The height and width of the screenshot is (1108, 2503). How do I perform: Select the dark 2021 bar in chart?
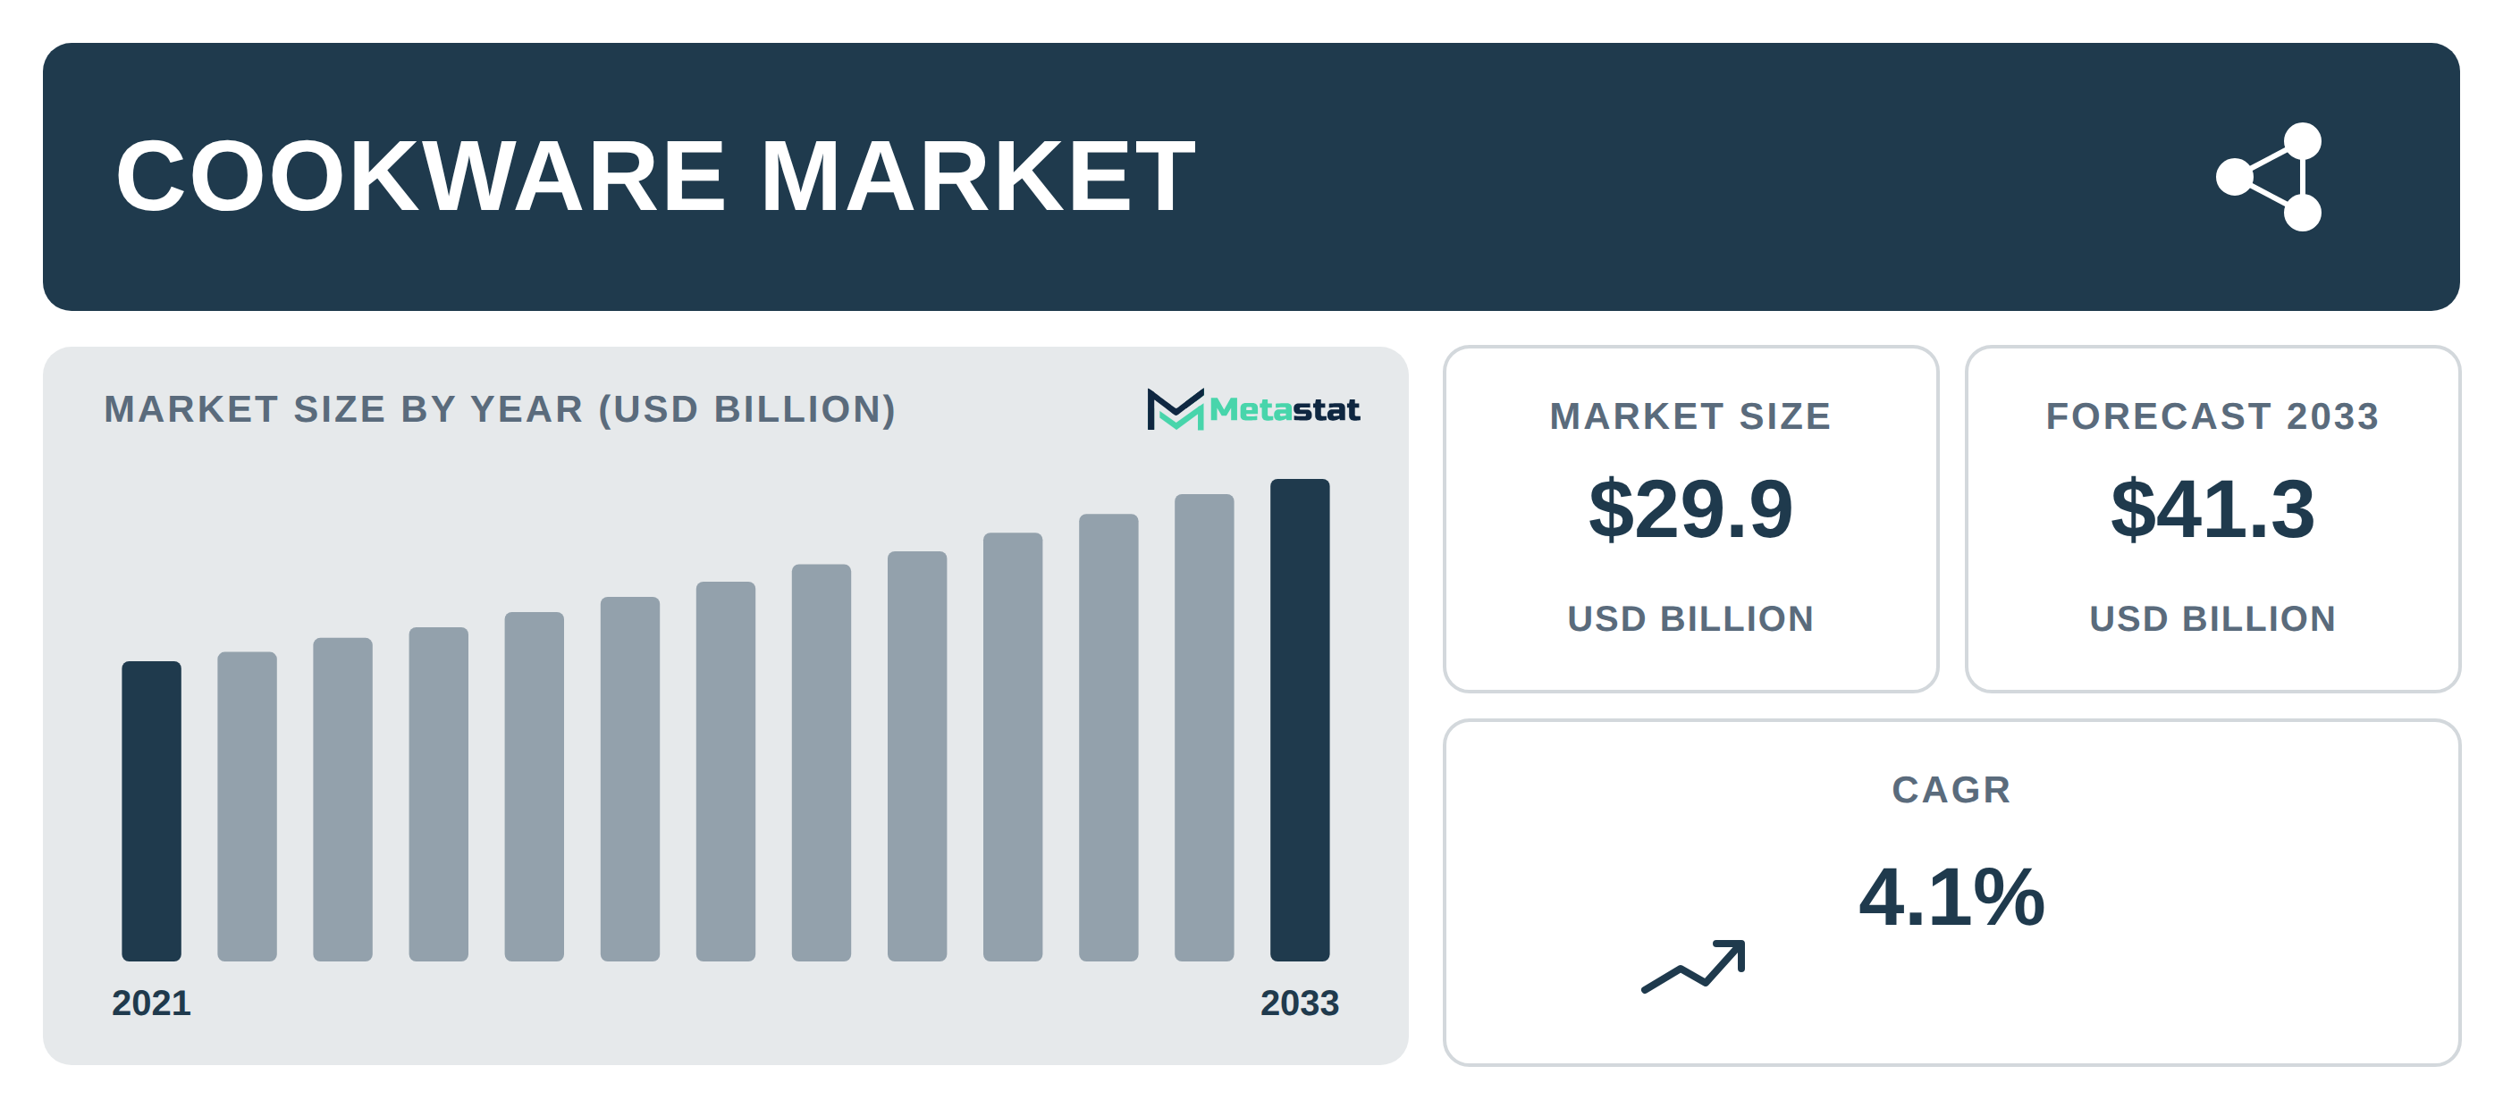tap(152, 810)
